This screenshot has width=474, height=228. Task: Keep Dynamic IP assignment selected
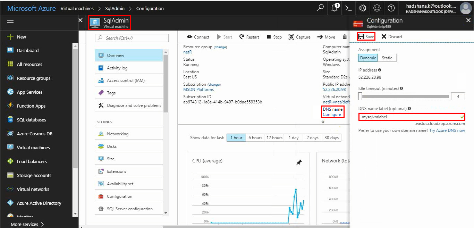tap(367, 58)
